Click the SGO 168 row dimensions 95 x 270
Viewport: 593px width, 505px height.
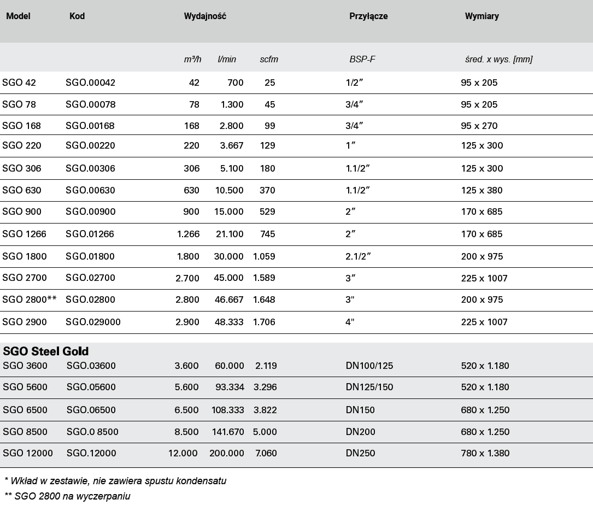(479, 126)
